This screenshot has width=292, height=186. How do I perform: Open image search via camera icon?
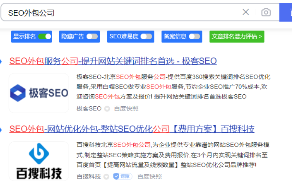click(266, 12)
